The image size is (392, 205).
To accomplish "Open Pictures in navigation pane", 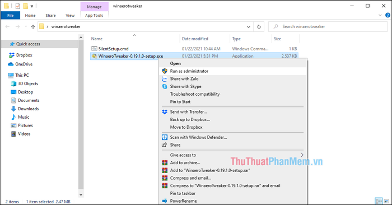I will tap(25, 125).
